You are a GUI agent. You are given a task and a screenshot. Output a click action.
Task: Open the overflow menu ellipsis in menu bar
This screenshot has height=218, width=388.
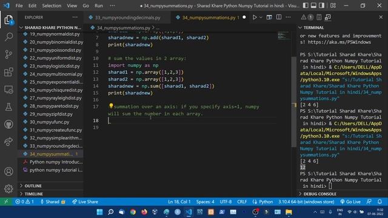pyautogui.click(x=112, y=5)
